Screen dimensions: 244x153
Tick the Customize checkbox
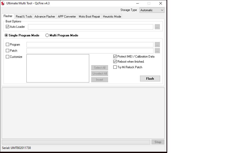tap(7, 57)
